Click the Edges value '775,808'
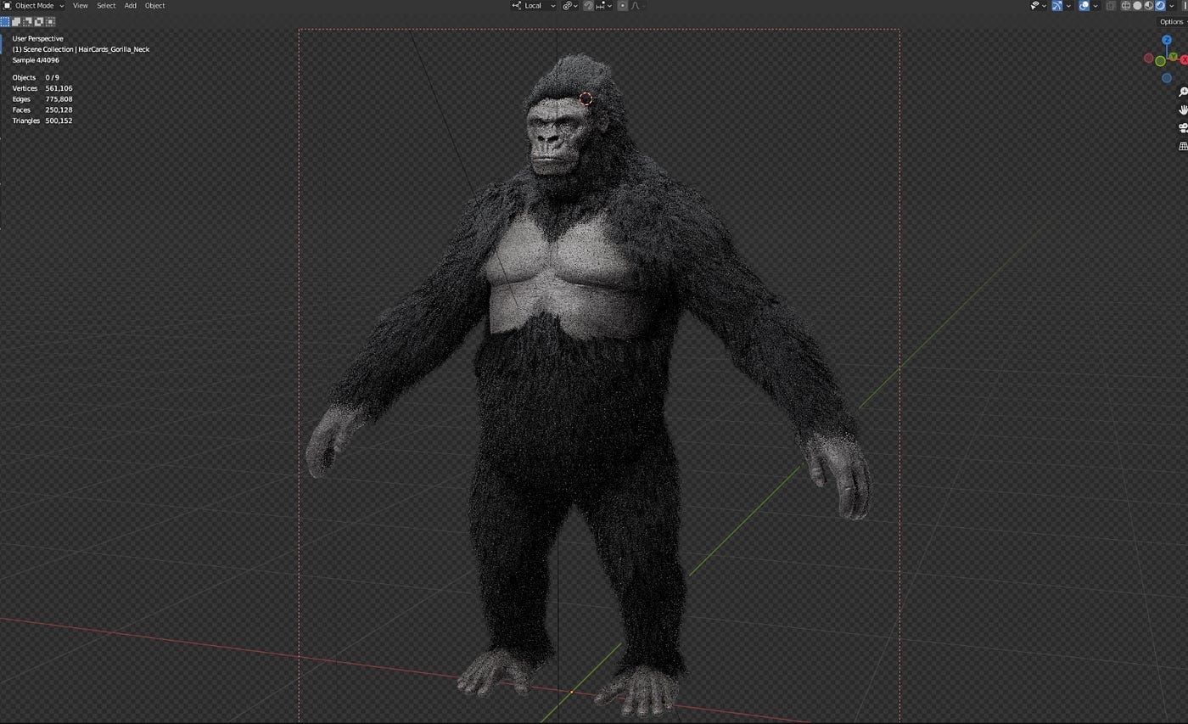The image size is (1188, 724). [x=59, y=99]
